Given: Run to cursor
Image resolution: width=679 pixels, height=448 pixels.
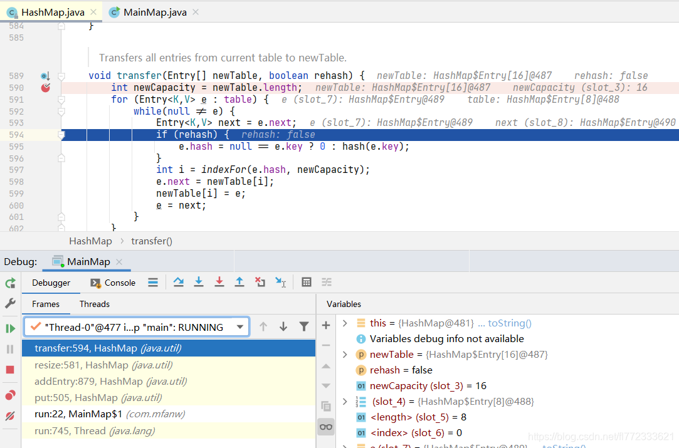Looking at the screenshot, I should [281, 282].
